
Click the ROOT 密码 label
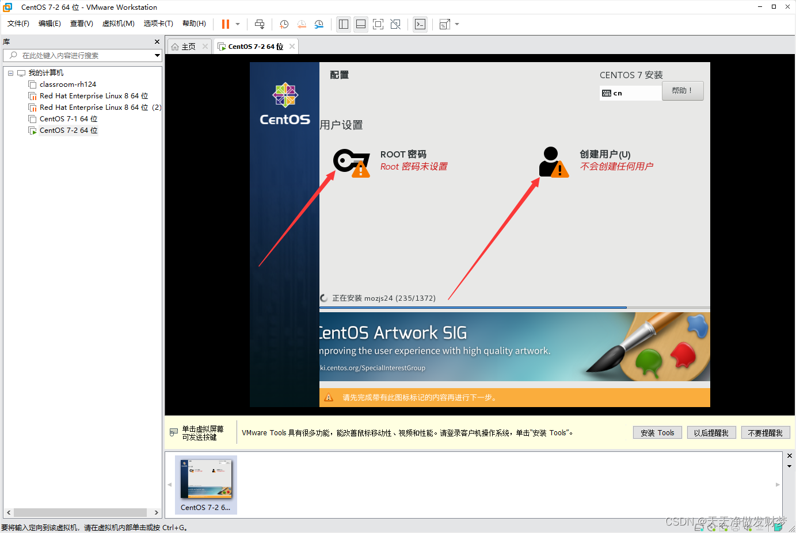[403, 154]
